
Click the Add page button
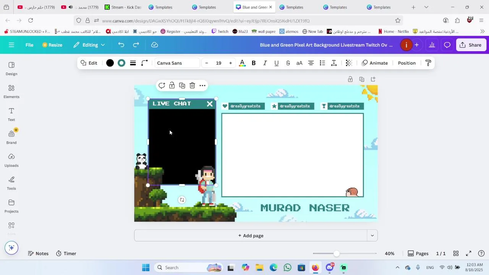[x=251, y=236]
